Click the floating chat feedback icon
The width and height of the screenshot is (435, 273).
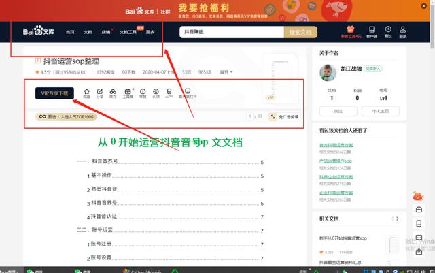419,238
